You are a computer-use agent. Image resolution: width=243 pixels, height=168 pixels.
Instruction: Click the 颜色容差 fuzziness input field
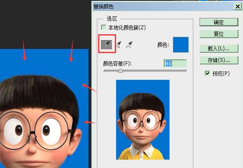click(175, 64)
